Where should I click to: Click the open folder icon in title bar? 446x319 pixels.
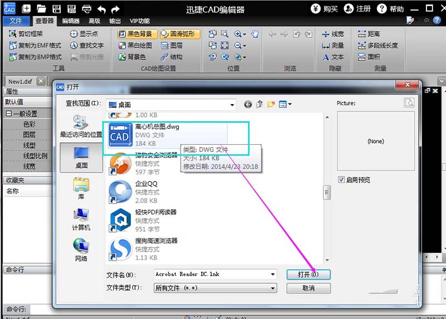[41, 9]
